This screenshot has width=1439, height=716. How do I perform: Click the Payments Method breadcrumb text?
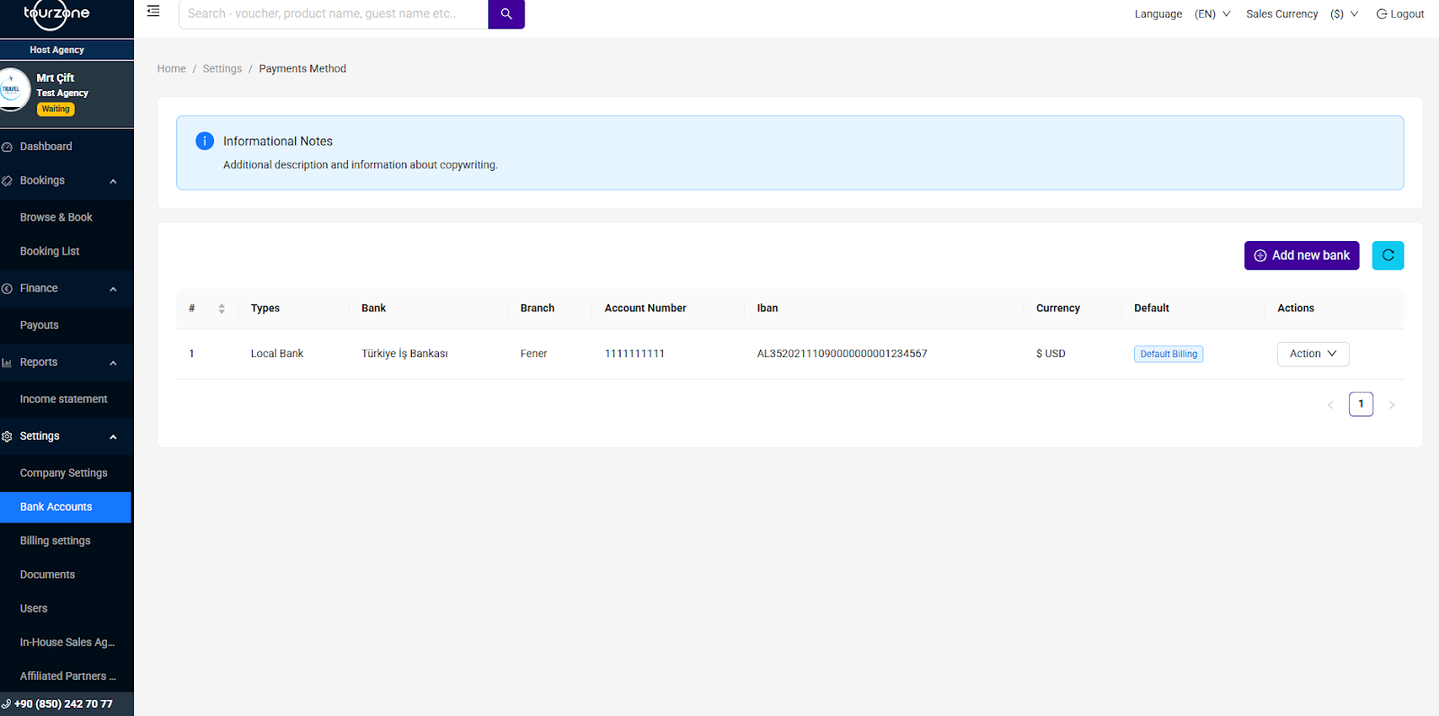tap(302, 69)
